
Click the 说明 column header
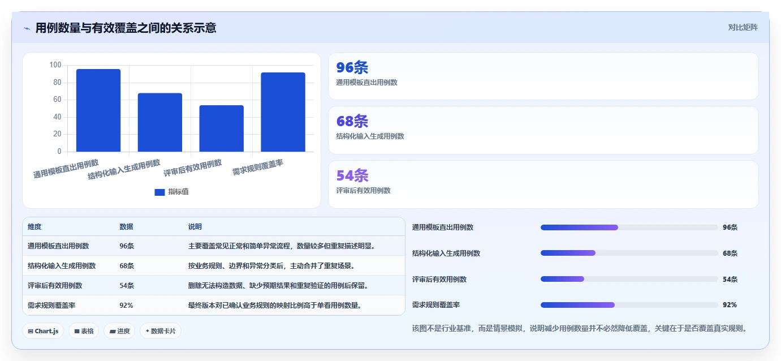click(x=195, y=226)
